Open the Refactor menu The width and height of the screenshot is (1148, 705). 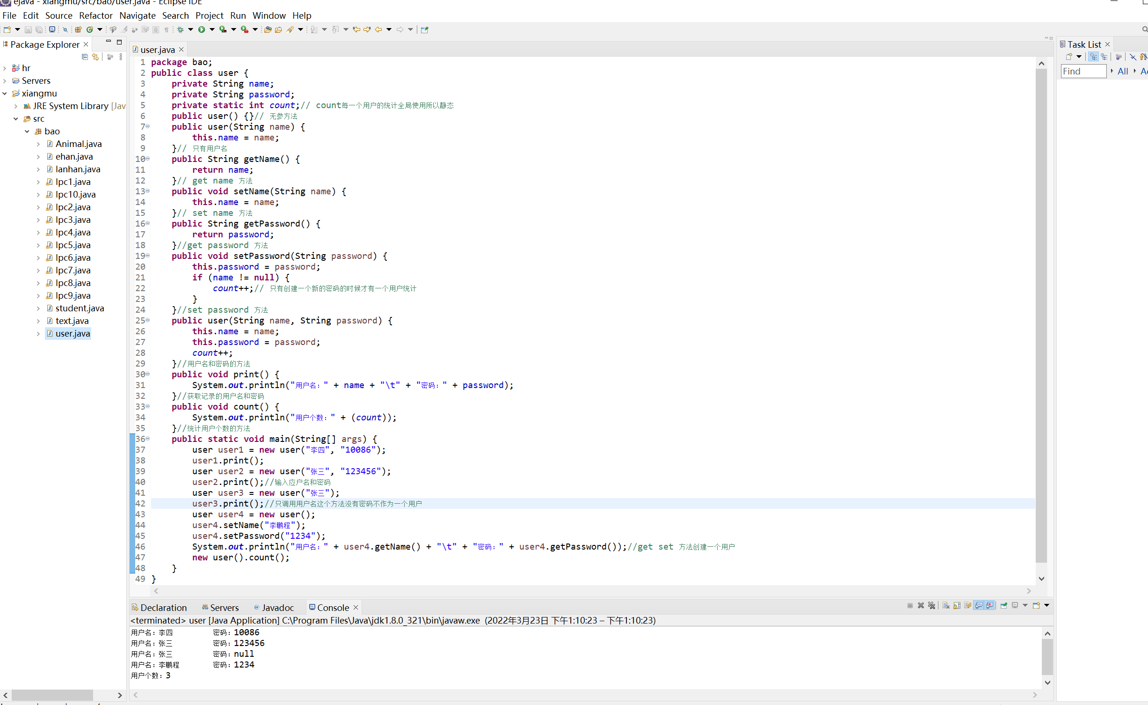coord(95,15)
